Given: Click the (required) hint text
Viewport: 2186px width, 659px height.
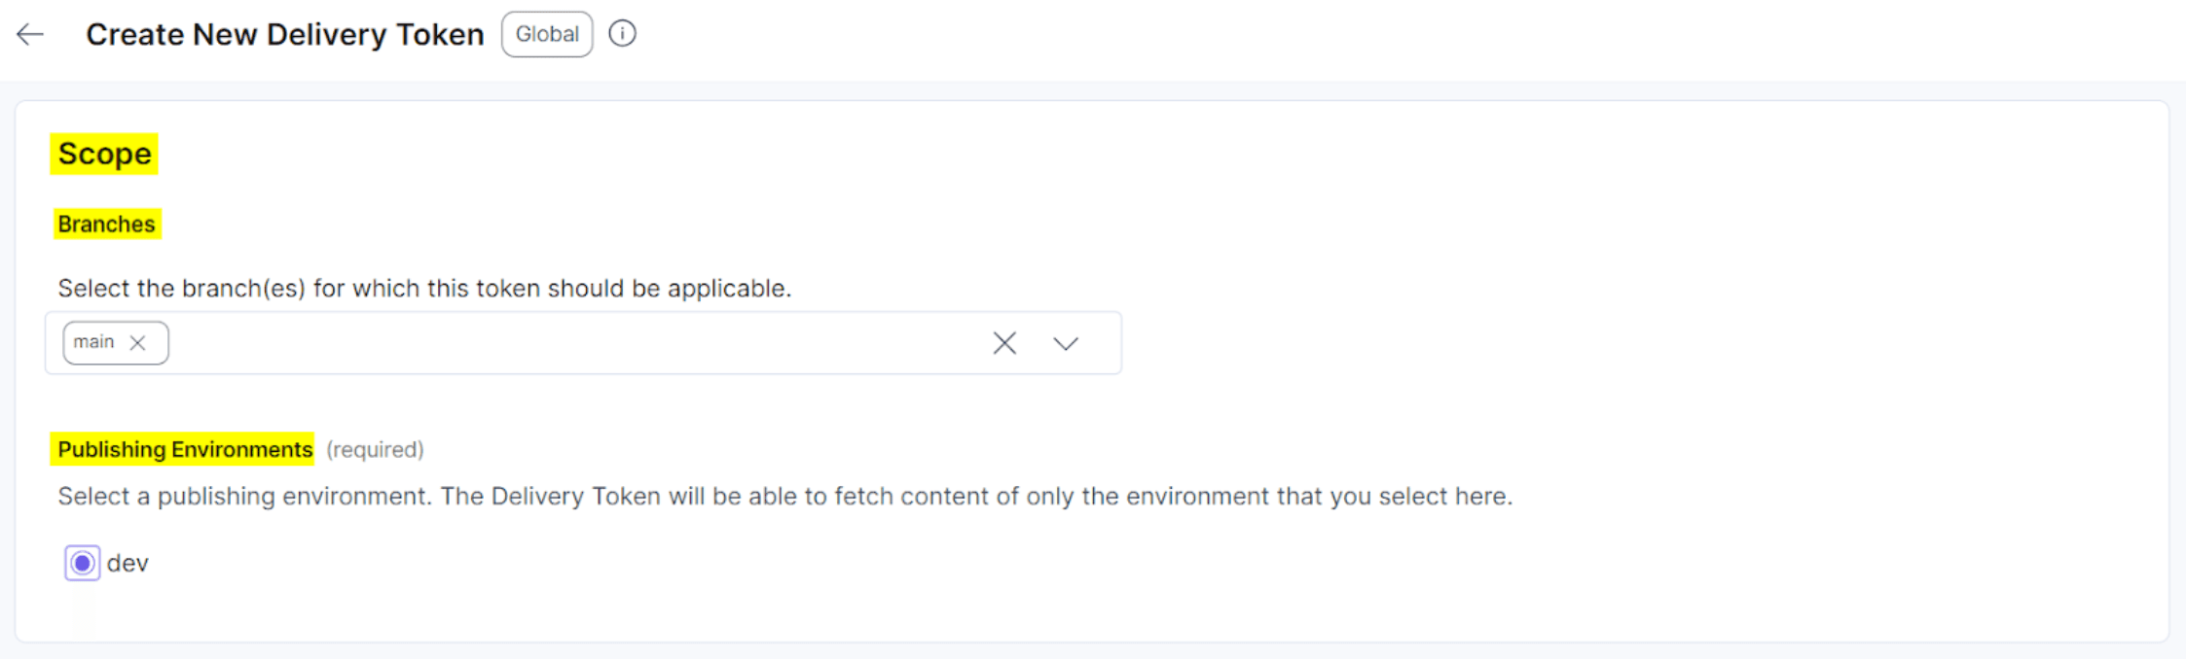Looking at the screenshot, I should (375, 449).
